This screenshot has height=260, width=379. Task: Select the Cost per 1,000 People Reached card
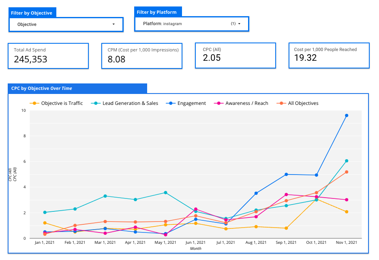(329, 55)
